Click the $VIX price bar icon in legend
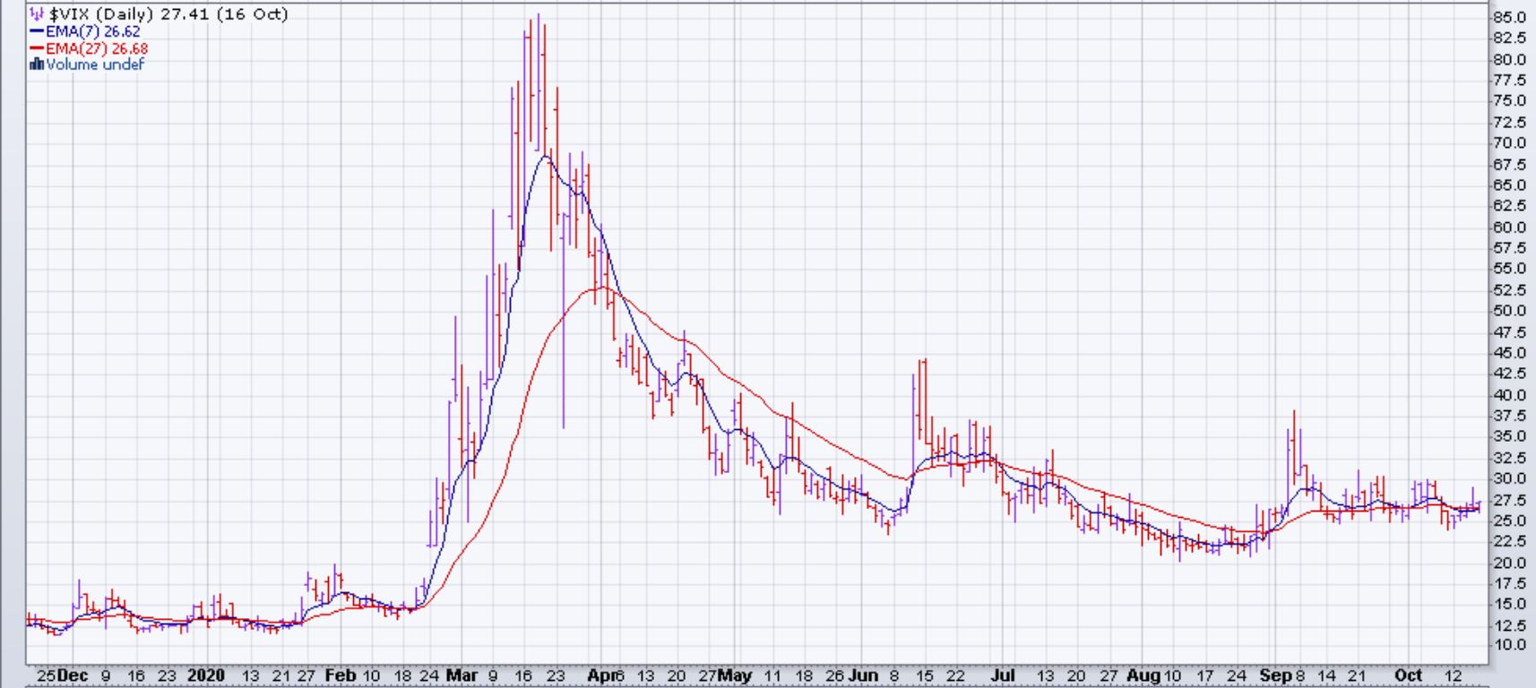Image resolution: width=1536 pixels, height=688 pixels. click(x=37, y=14)
